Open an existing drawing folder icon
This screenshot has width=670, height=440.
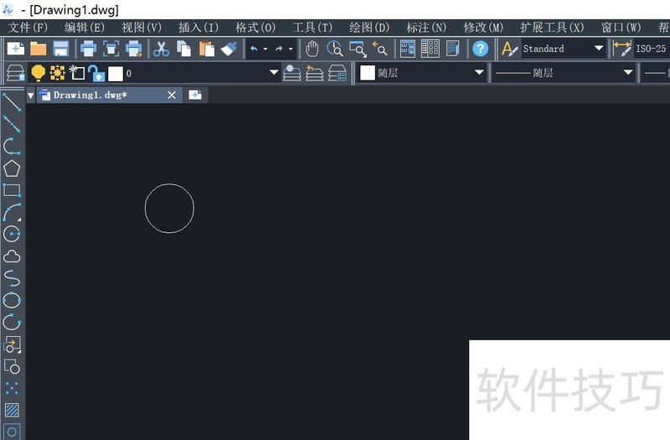point(38,49)
